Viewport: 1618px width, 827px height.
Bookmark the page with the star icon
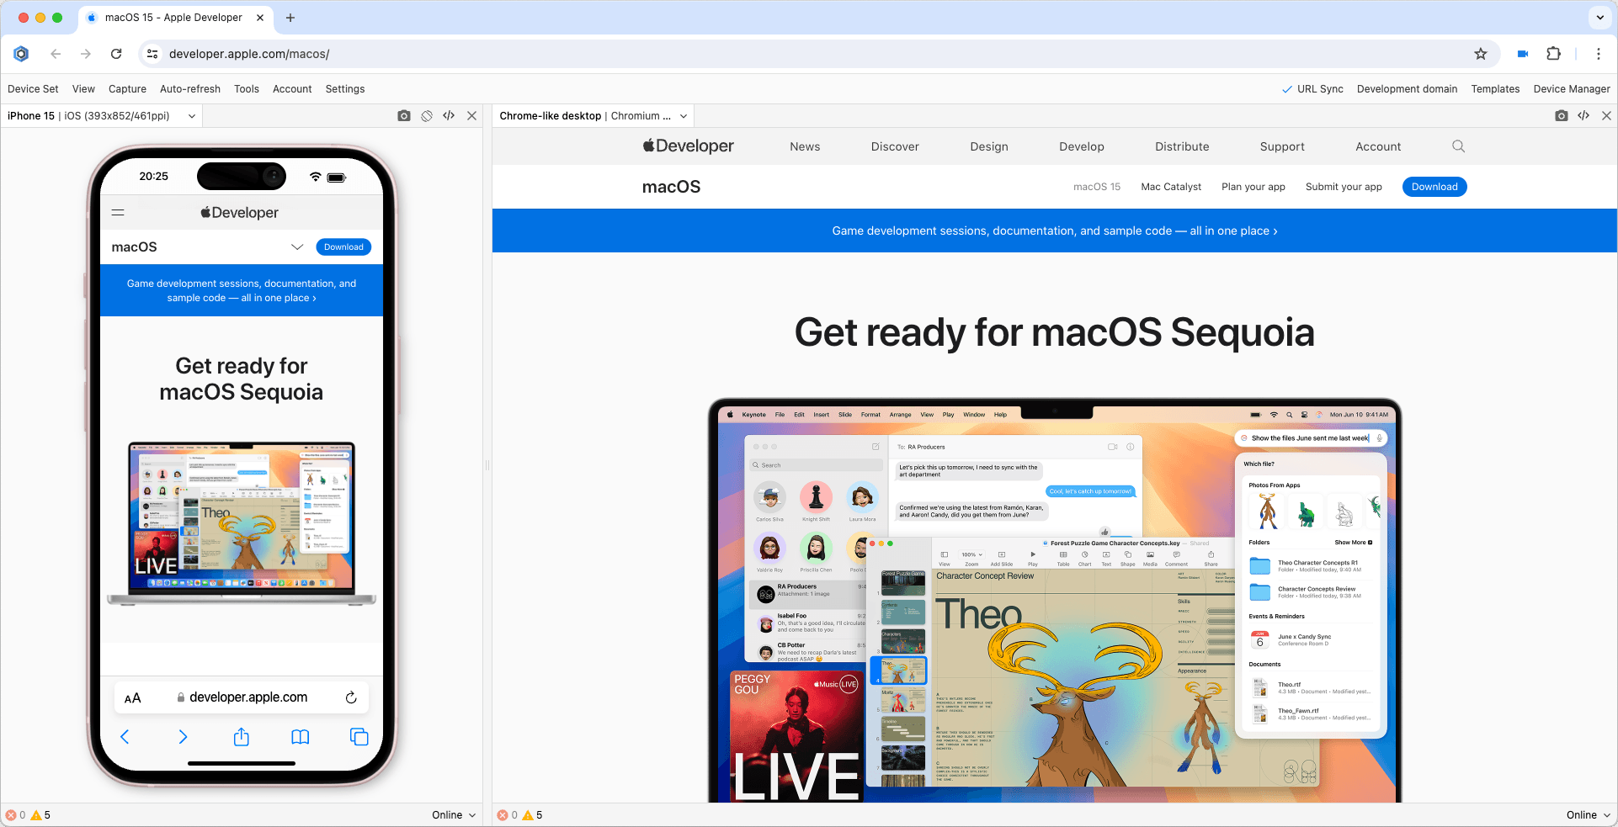1481,53
